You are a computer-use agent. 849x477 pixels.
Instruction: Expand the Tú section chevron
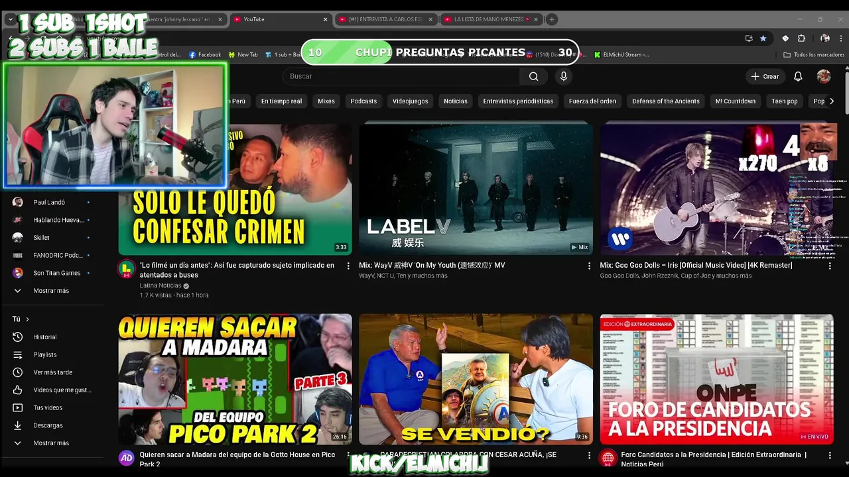[x=27, y=319]
